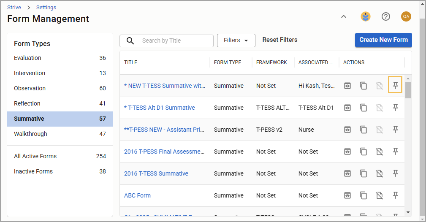Click the Create New Form button
This screenshot has width=426, height=222.
(x=383, y=40)
